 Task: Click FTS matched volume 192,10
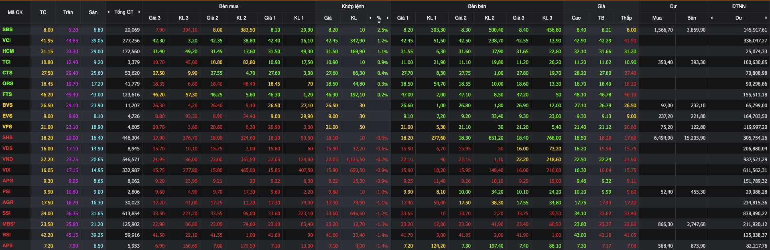point(358,95)
